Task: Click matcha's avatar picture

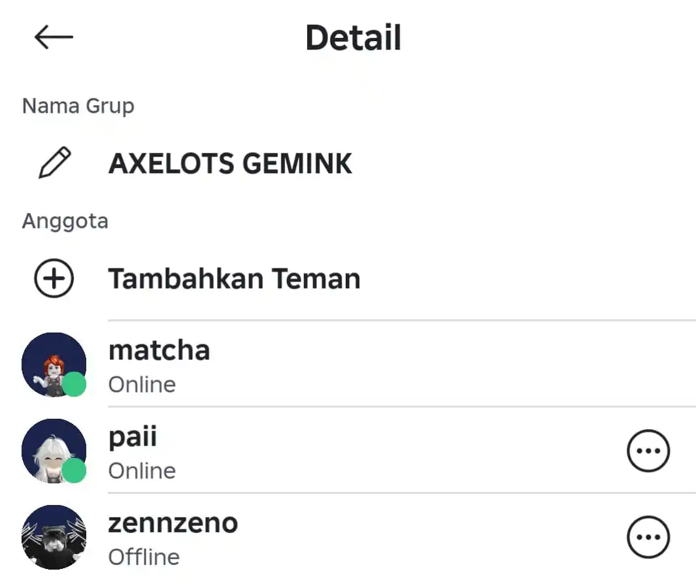Action: tap(54, 365)
